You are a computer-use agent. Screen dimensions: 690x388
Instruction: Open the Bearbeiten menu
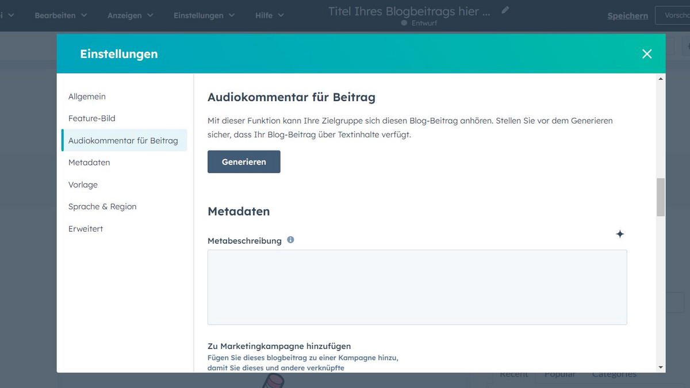(60, 16)
